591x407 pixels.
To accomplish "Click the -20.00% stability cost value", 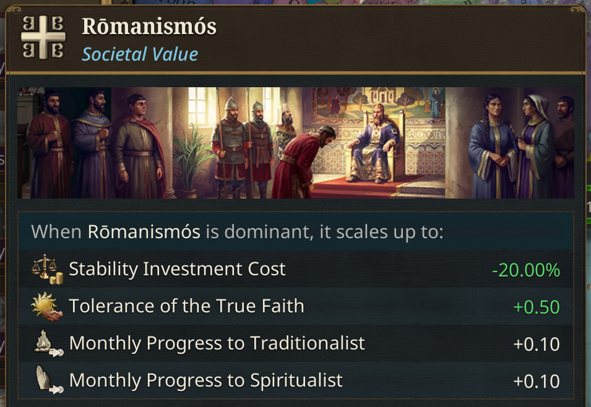I will 525,270.
